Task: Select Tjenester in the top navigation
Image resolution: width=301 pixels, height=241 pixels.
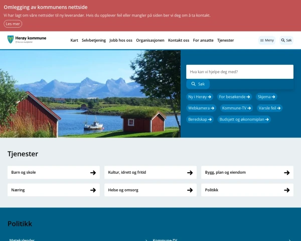Action: pyautogui.click(x=226, y=40)
